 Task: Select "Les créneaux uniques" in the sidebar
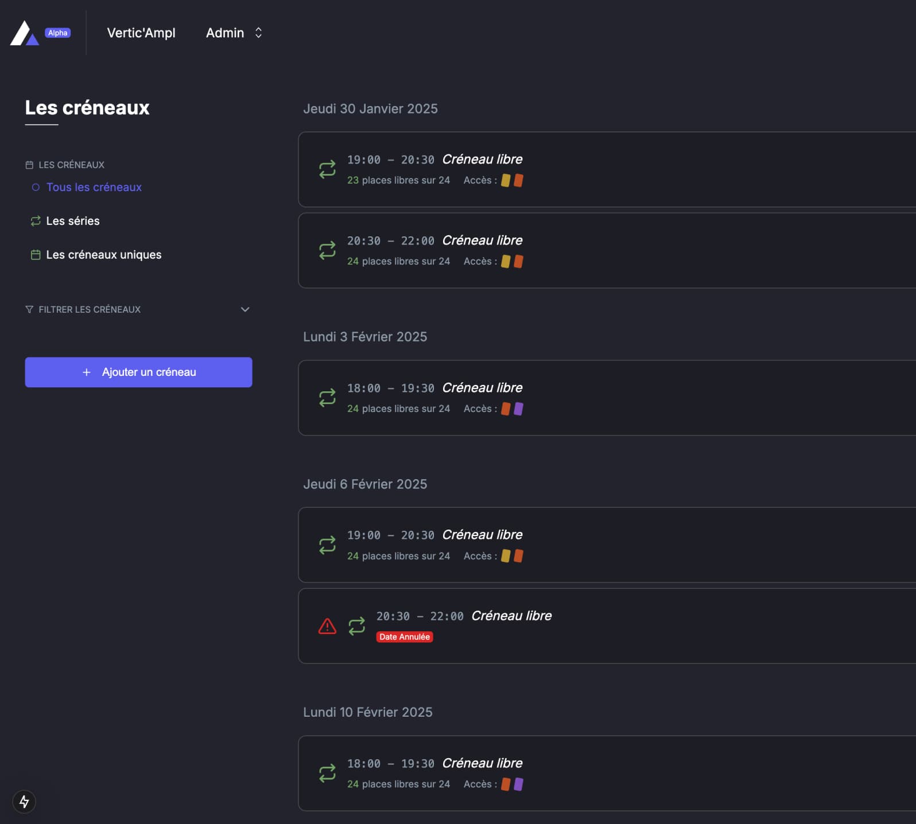(104, 254)
